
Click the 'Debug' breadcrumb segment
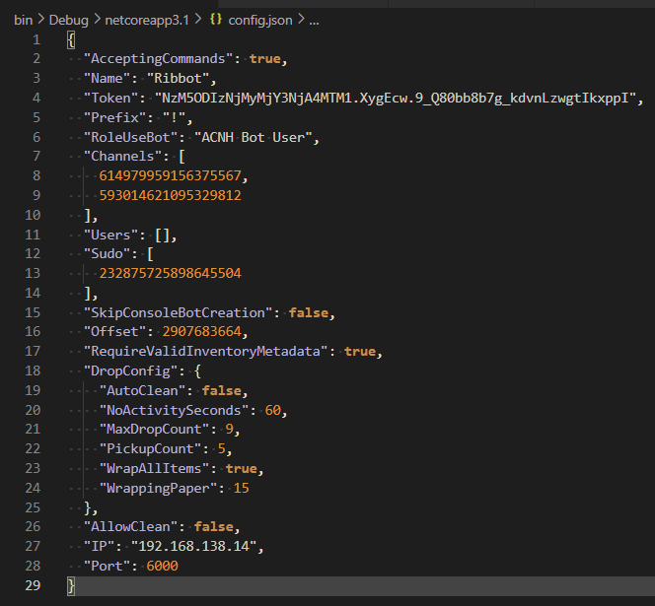[69, 20]
